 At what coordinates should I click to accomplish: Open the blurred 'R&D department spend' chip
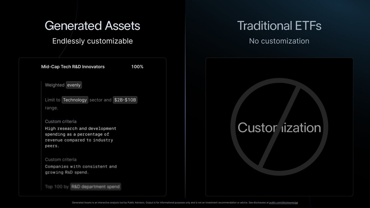96,186
